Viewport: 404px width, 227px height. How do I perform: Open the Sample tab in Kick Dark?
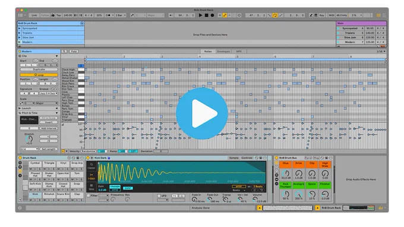(234, 157)
